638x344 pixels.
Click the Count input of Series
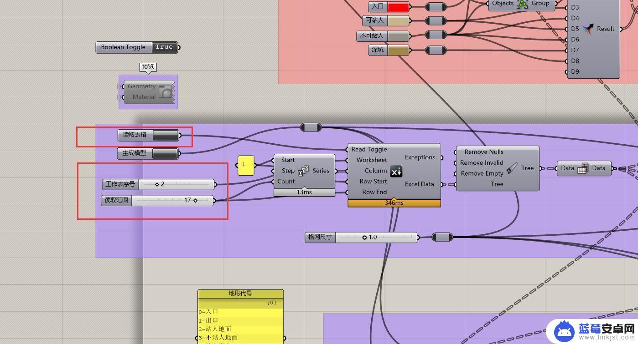click(286, 181)
